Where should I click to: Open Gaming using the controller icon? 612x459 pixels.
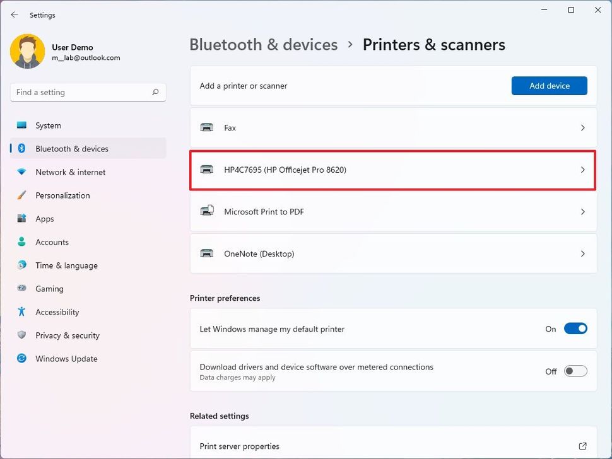[22, 289]
